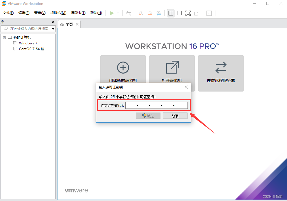The width and height of the screenshot is (287, 201).
Task: Toggle the Show Library sidebar icon
Action: click(171, 13)
